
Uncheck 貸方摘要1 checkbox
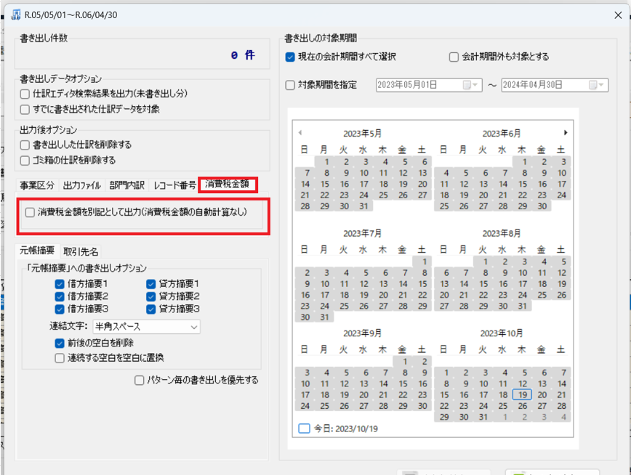(x=151, y=285)
